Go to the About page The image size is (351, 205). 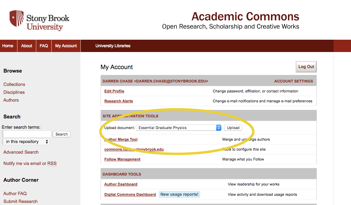pyautogui.click(x=27, y=46)
